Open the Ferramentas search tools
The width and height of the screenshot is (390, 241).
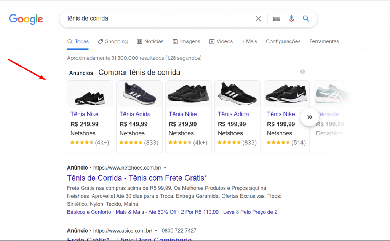[324, 41]
